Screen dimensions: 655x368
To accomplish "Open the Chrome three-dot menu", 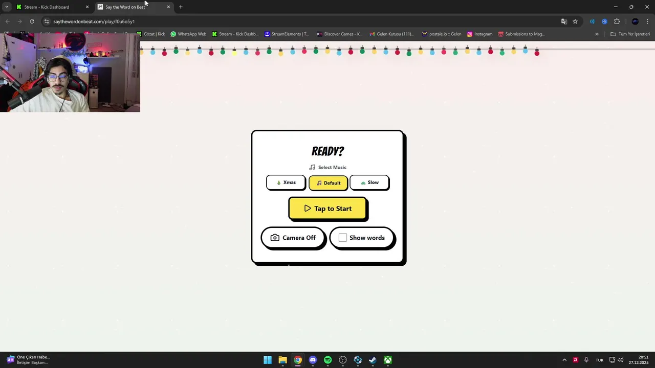I will coord(648,21).
